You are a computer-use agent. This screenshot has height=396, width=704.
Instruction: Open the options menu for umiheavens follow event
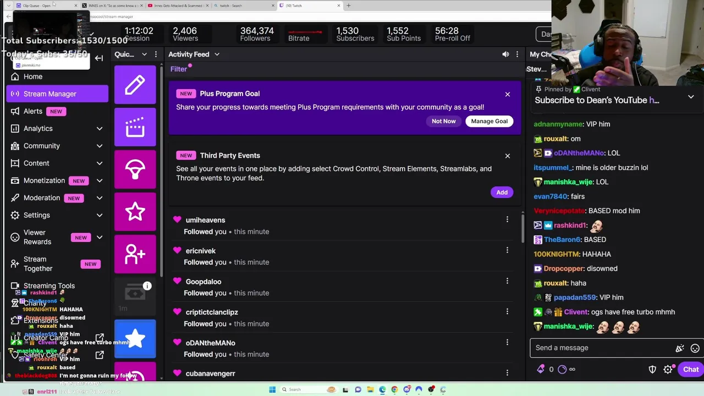point(507,220)
